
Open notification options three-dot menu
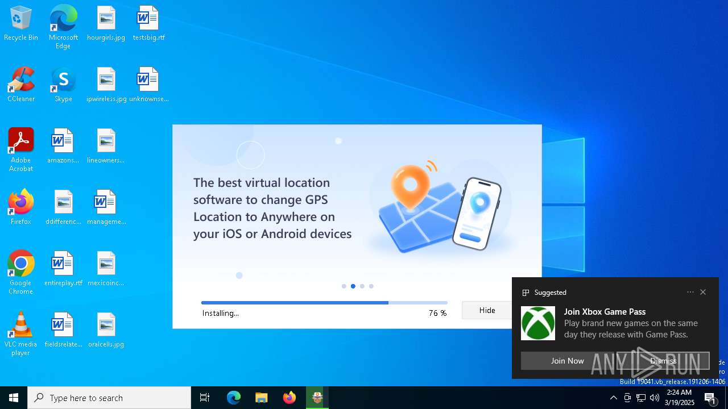click(690, 292)
